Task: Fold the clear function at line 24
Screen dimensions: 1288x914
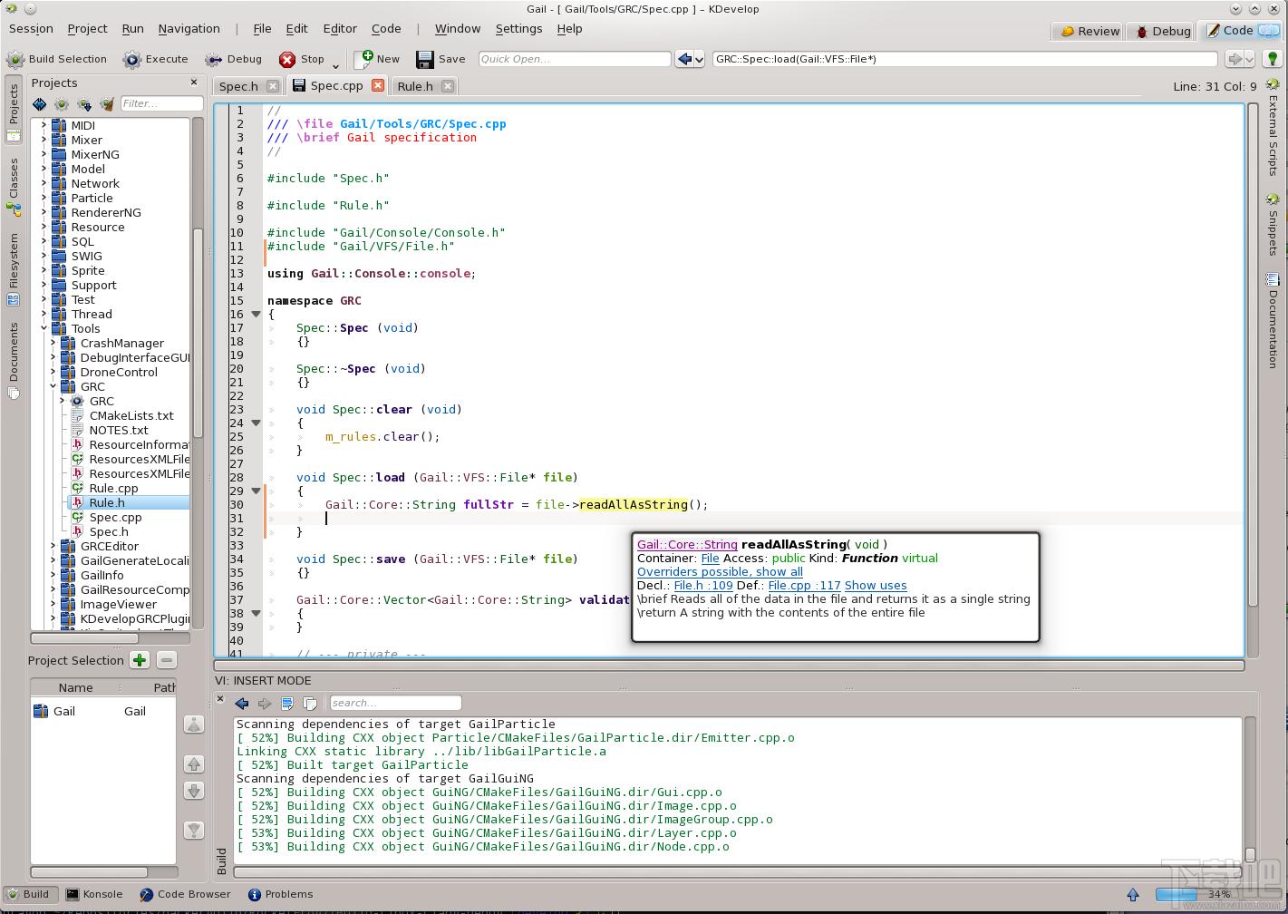Action: click(256, 423)
